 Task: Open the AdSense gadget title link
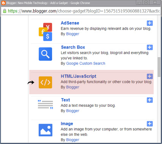70,23
